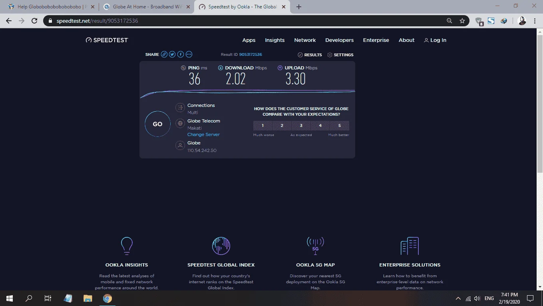Open Settings gear near results
543x306 pixels.
pos(340,55)
